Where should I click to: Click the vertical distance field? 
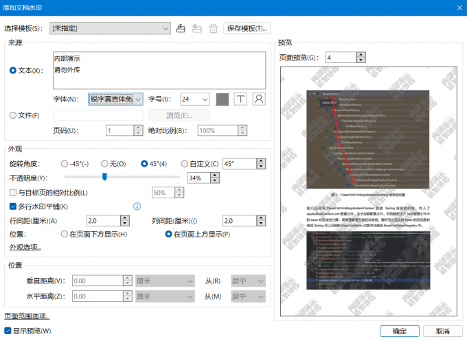point(98,281)
